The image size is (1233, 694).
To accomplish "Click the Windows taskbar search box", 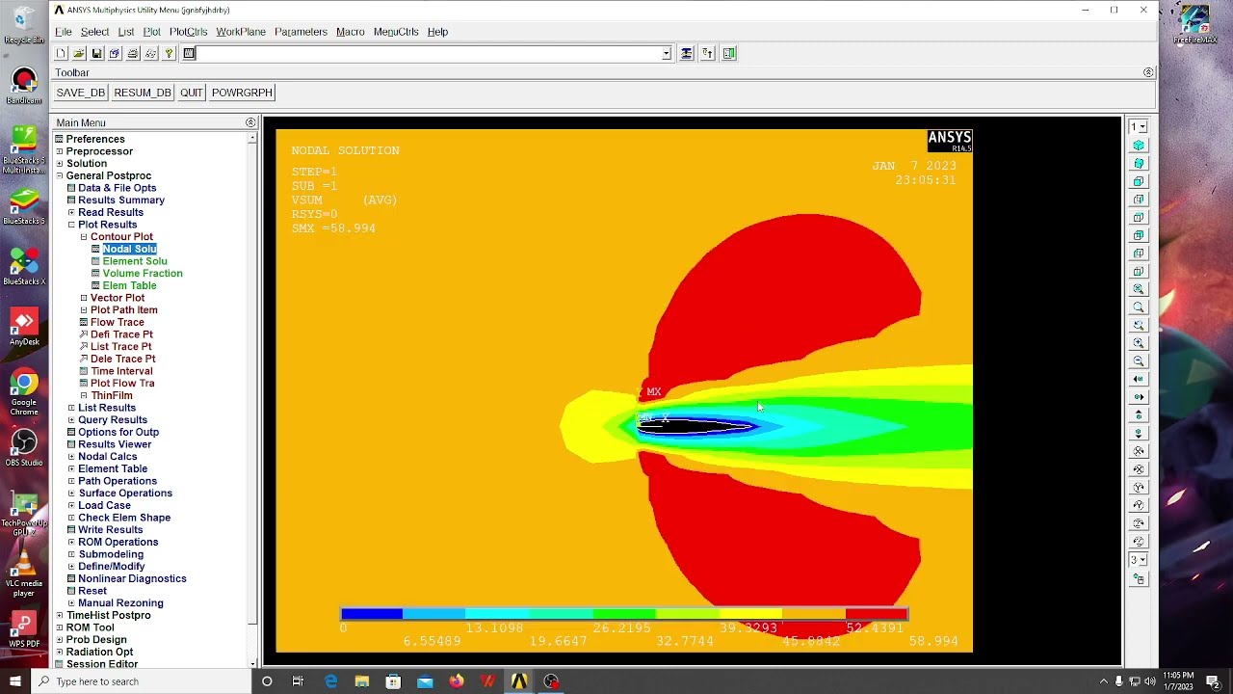I will coord(141,681).
